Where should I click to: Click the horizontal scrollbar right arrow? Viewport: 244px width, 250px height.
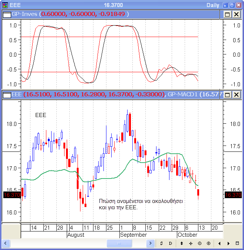tap(151, 243)
